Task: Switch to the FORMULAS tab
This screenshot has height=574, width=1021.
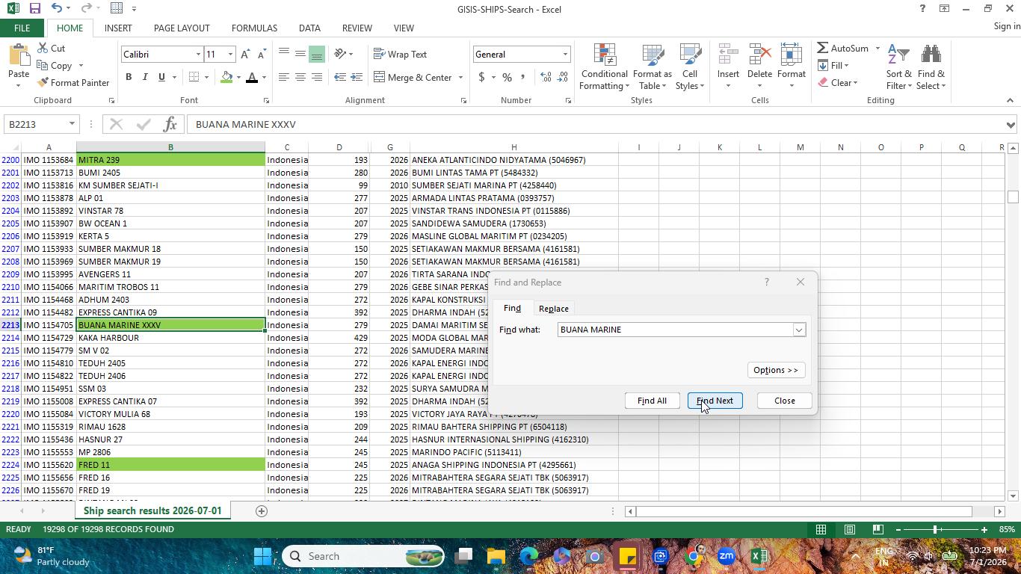Action: [254, 28]
